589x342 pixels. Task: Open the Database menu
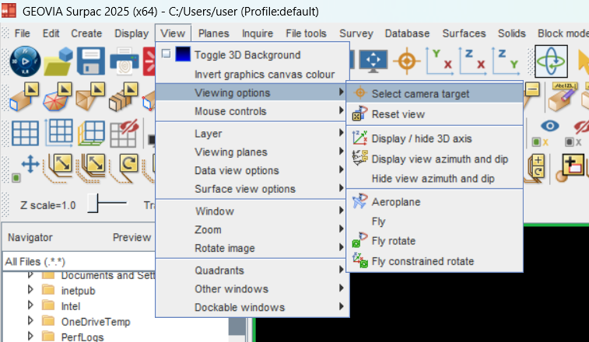407,33
